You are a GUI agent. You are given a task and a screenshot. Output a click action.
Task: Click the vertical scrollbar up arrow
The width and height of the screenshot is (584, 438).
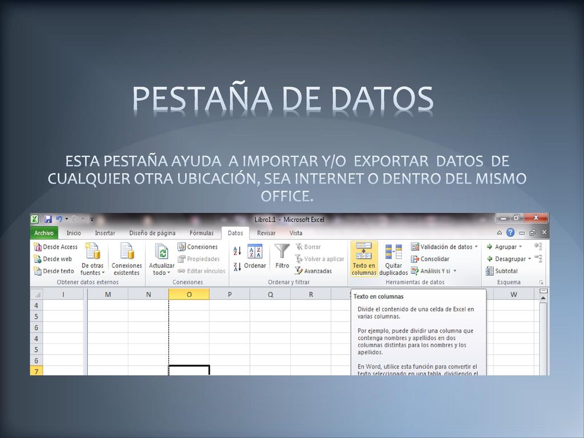[543, 298]
